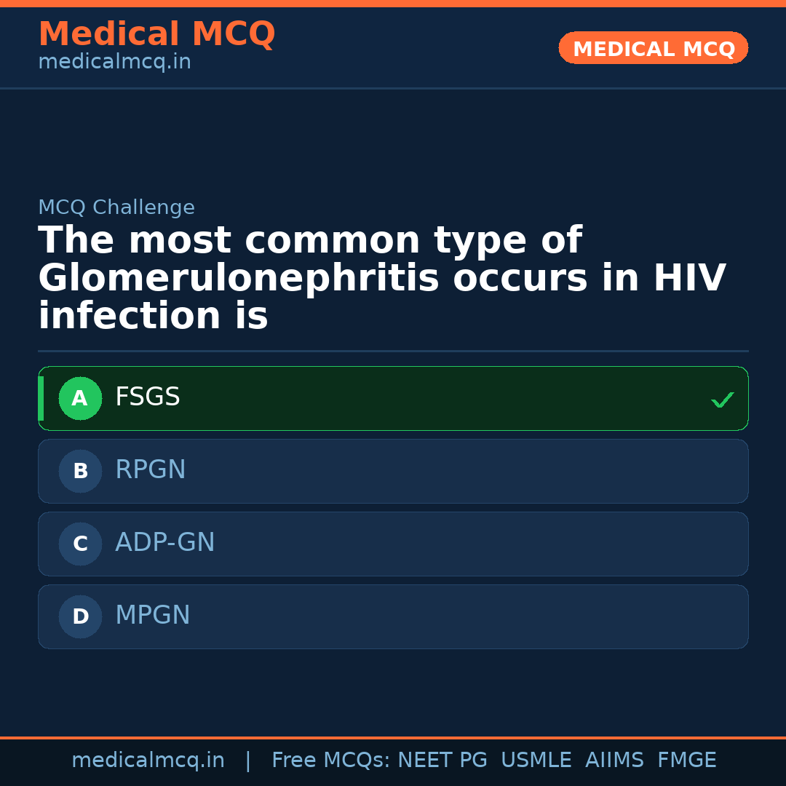
Task: Open the medicalmcq.in link below the header title
Action: click(114, 63)
